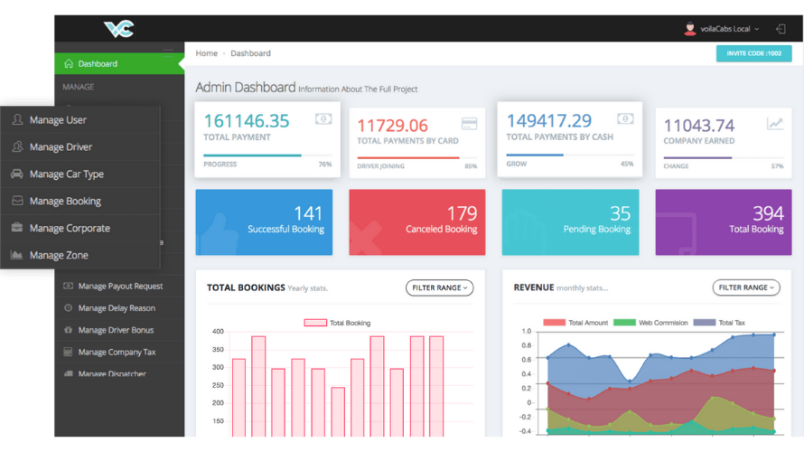Select Dashboard in the sidebar
This screenshot has width=804, height=452.
click(x=119, y=63)
